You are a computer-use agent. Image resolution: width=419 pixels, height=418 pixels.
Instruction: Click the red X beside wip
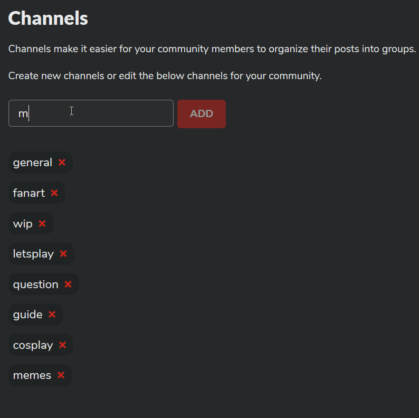click(42, 224)
